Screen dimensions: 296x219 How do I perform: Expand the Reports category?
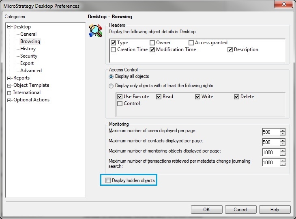click(9, 78)
